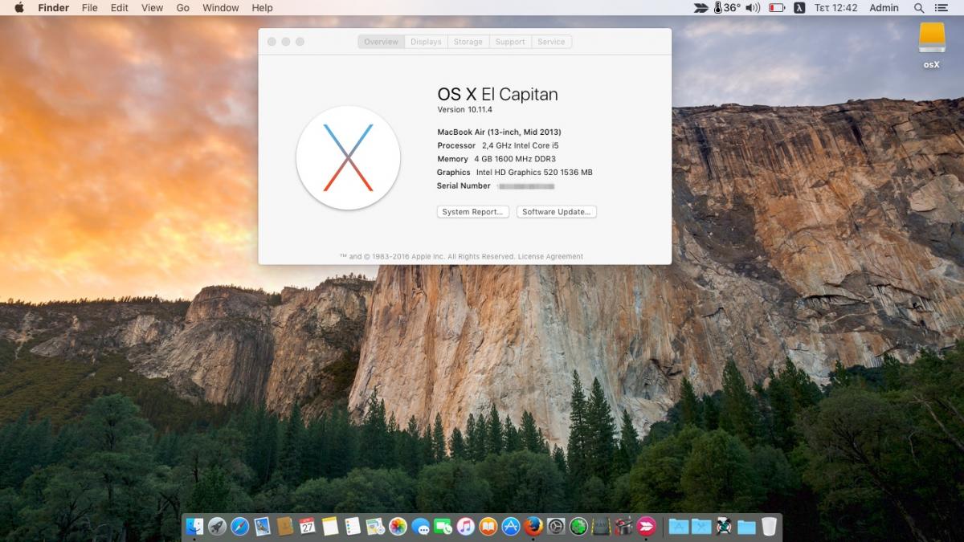
Task: Open Safari compass icon in Dock
Action: point(239,527)
